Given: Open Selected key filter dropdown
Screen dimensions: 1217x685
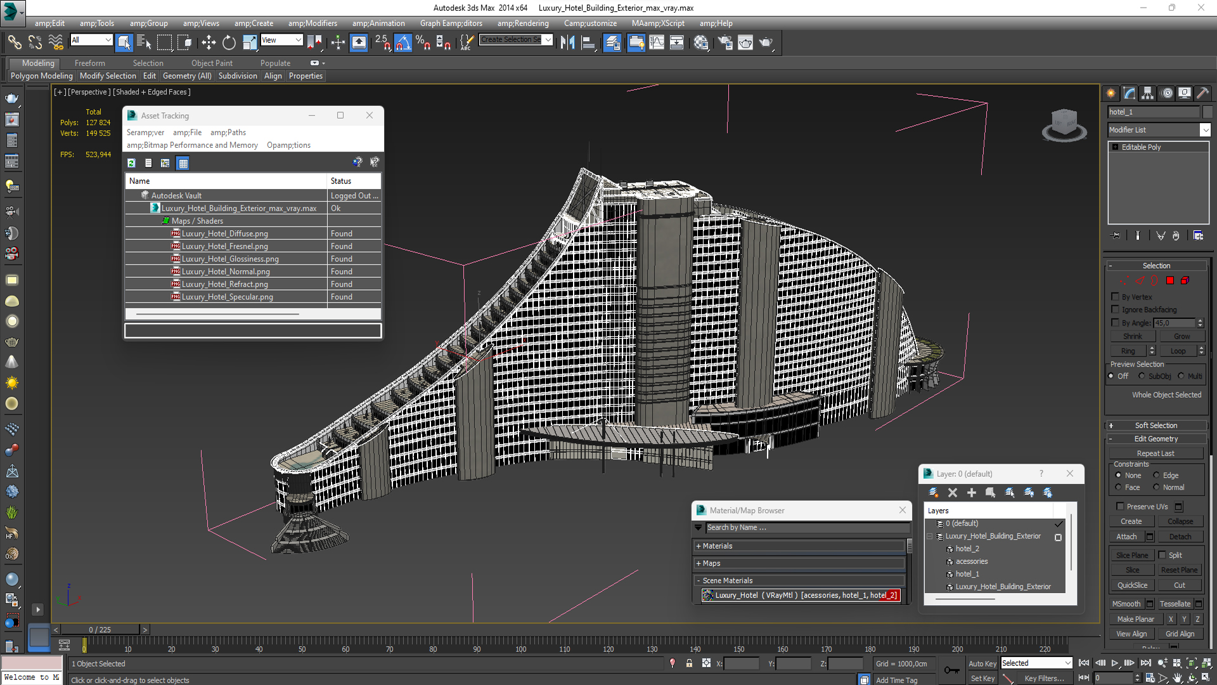Looking at the screenshot, I should coord(1067,663).
